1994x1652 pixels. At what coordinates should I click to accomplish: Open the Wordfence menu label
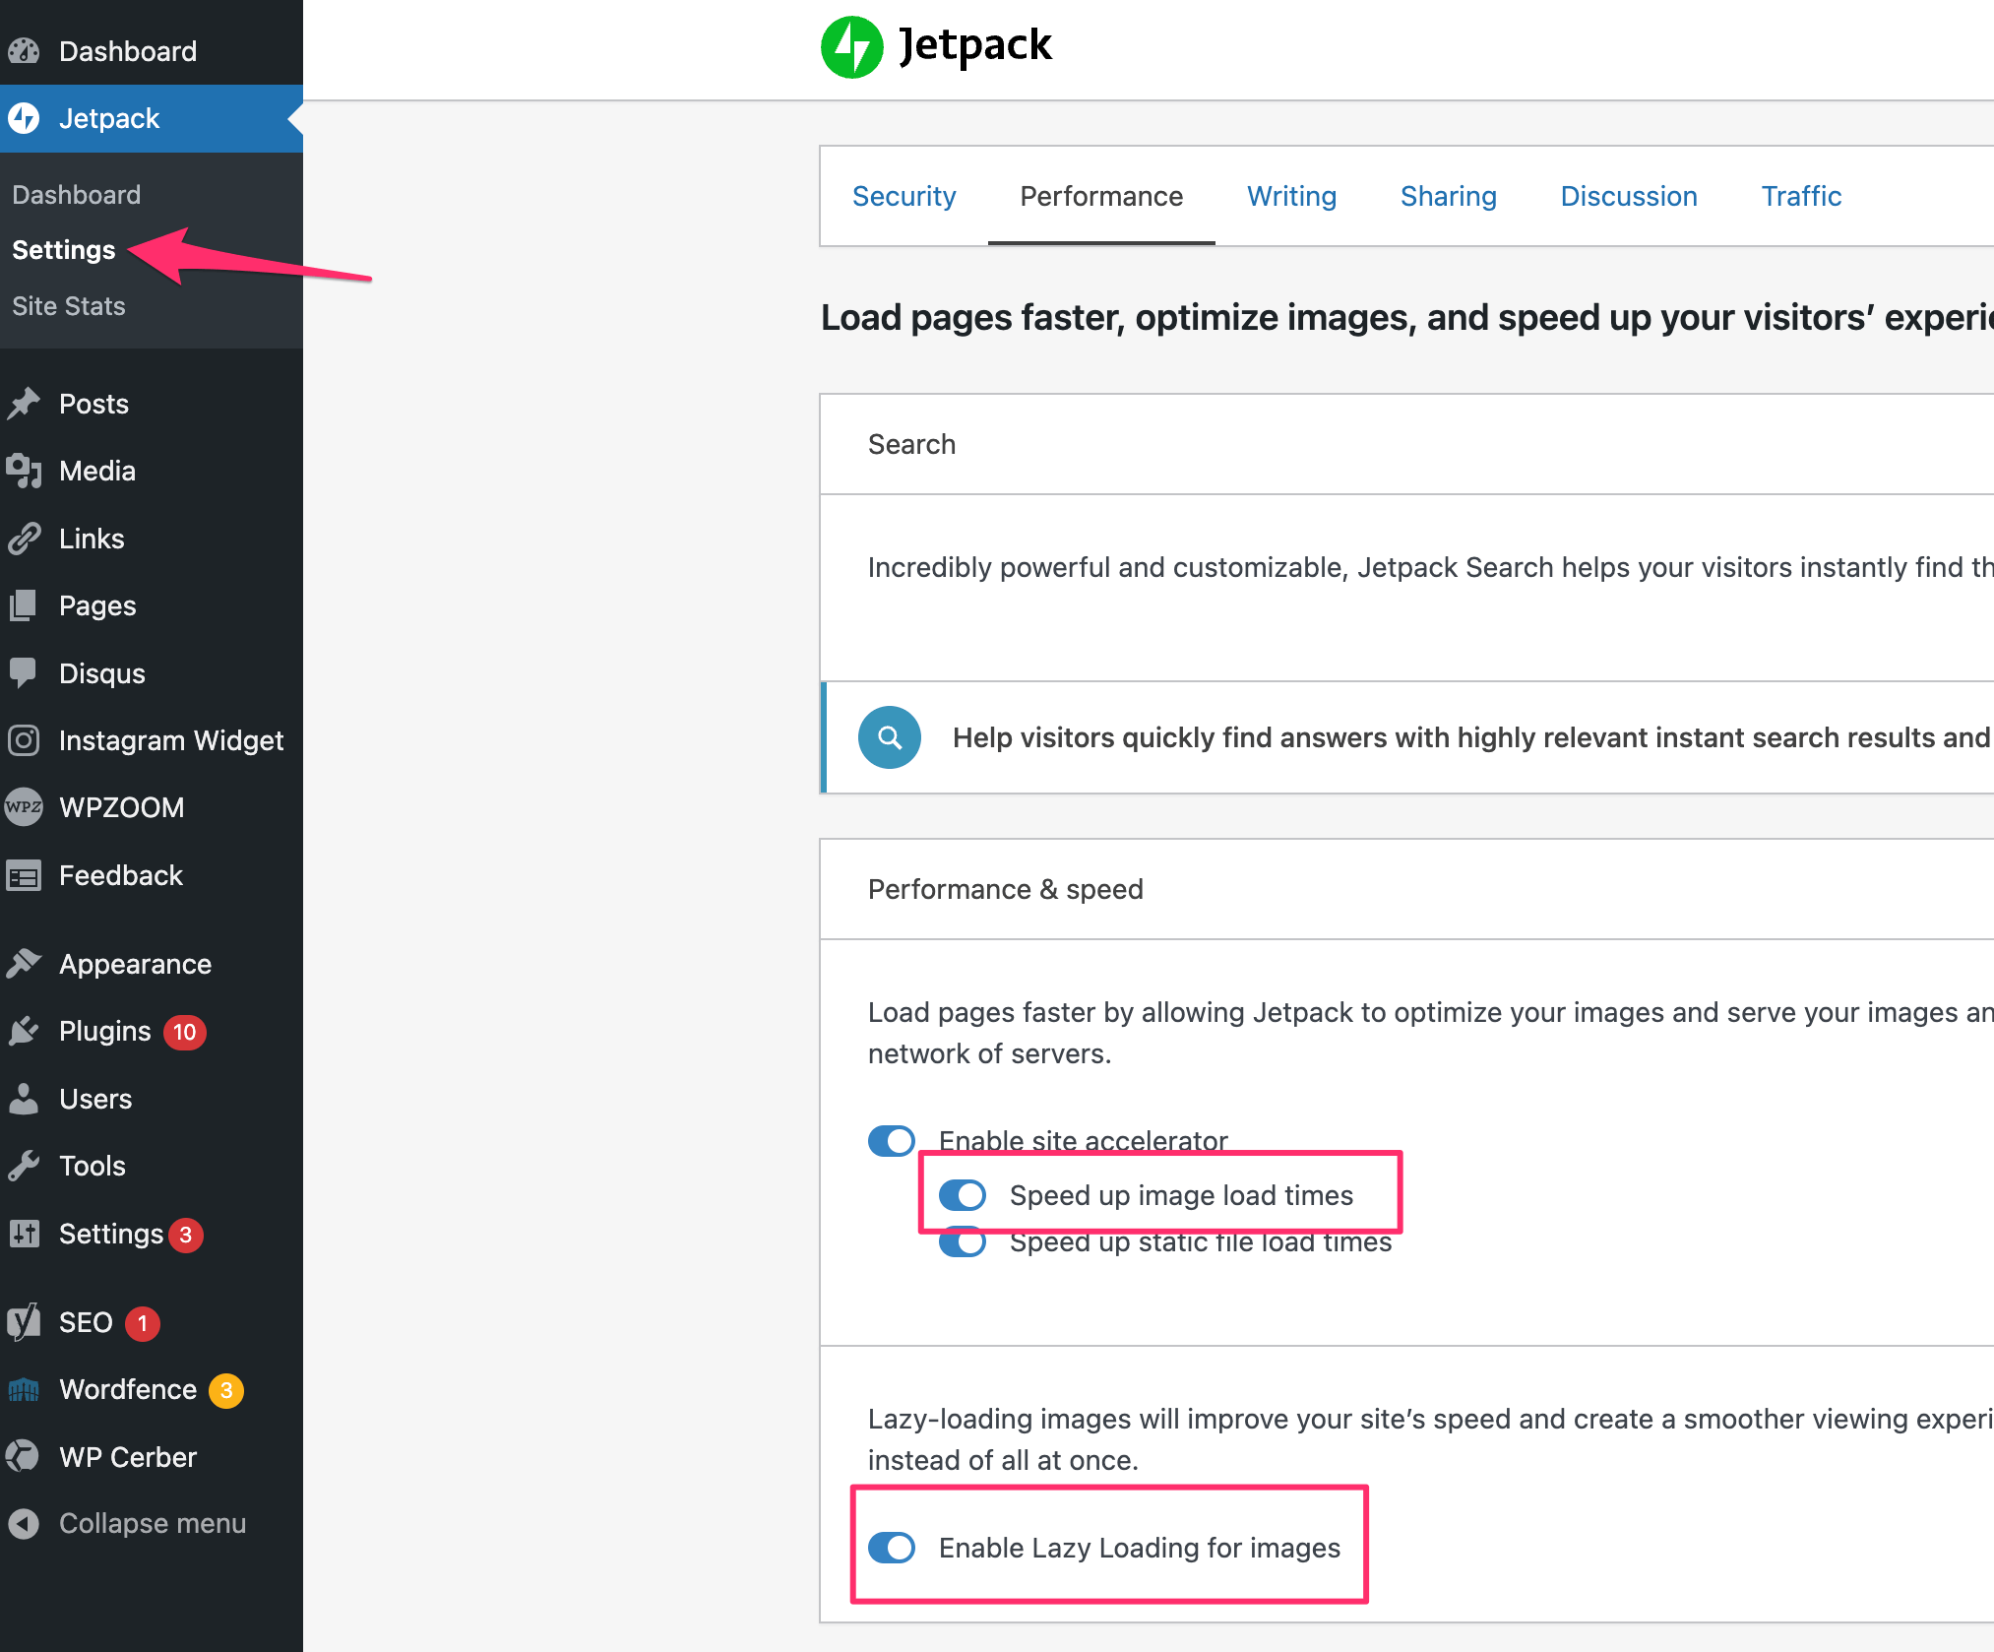pos(128,1389)
